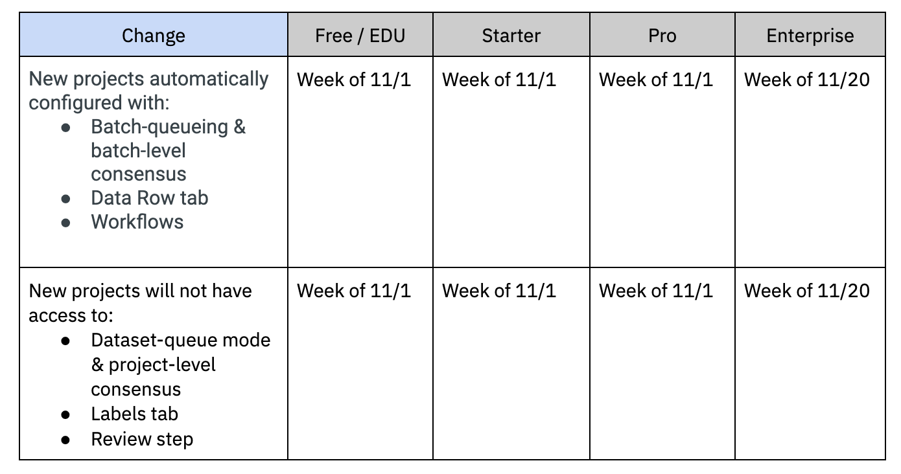Click first-row Enterprise 'Week of 11/20' cell
Screen dimensions: 901x474
pyautogui.click(x=810, y=161)
